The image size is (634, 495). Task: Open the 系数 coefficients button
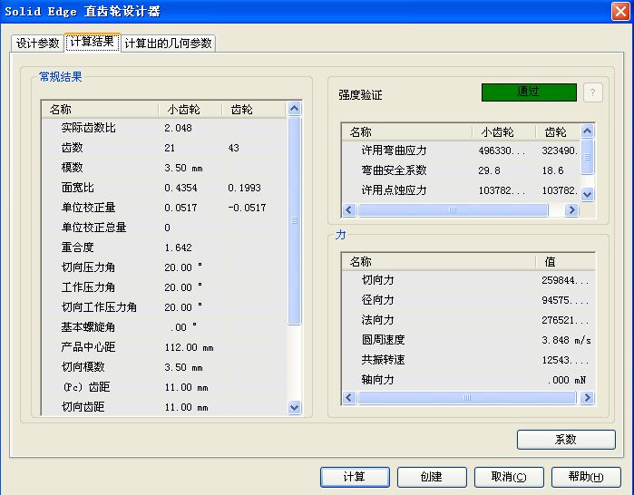(x=566, y=439)
